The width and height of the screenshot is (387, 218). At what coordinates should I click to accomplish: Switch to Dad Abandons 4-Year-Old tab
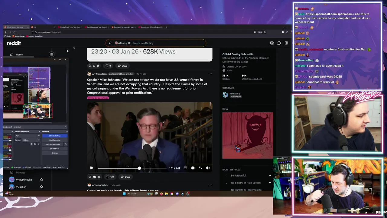click(x=96, y=27)
